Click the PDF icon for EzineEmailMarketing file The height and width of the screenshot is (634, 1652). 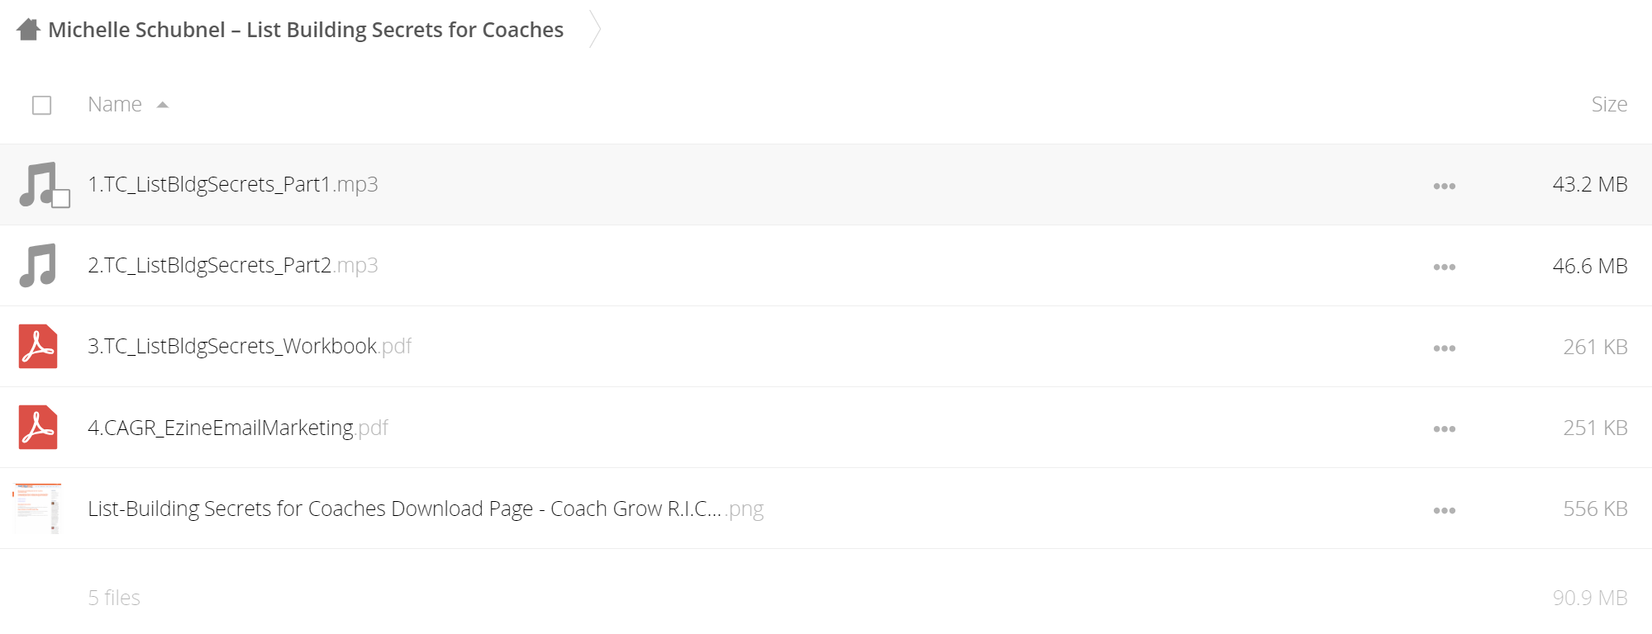38,427
